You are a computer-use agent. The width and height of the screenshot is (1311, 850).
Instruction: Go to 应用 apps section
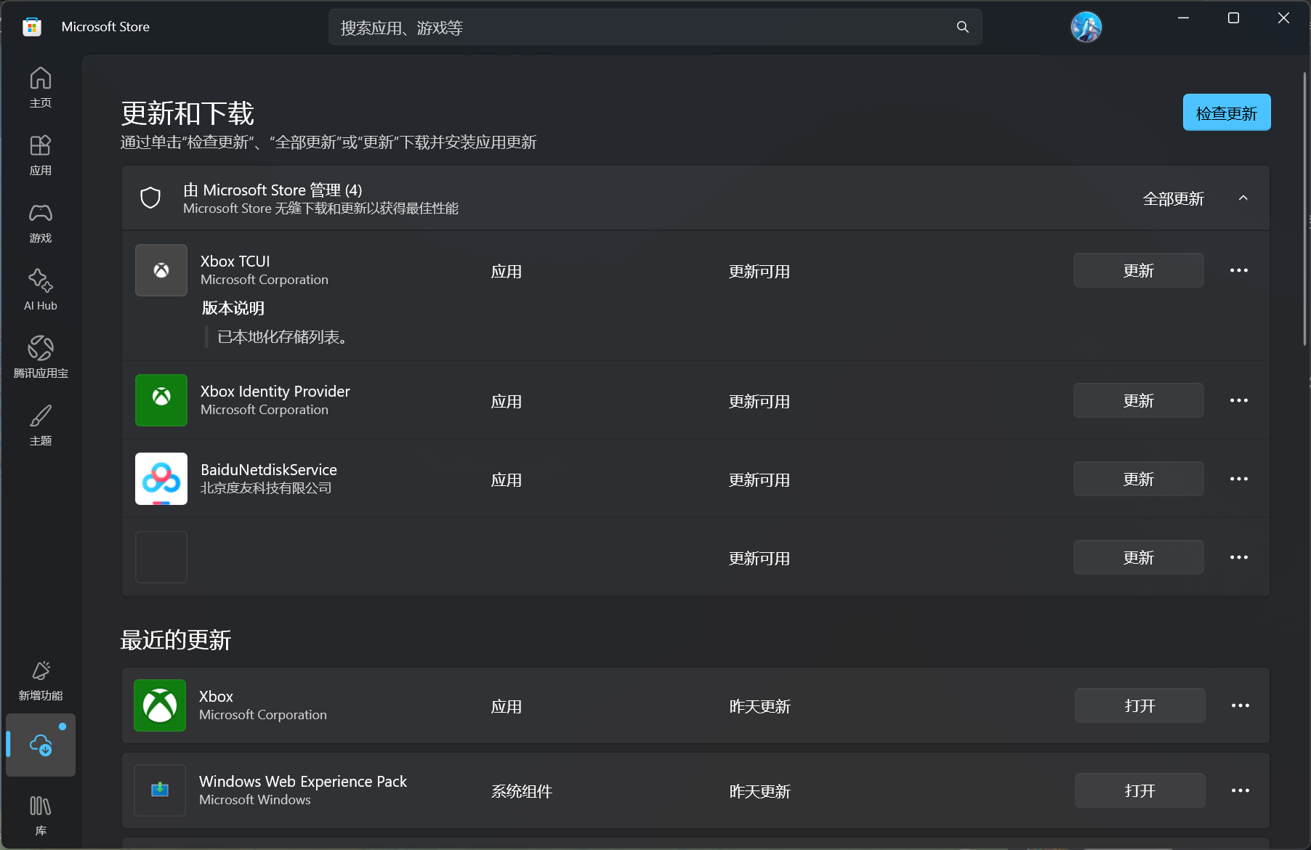(41, 155)
